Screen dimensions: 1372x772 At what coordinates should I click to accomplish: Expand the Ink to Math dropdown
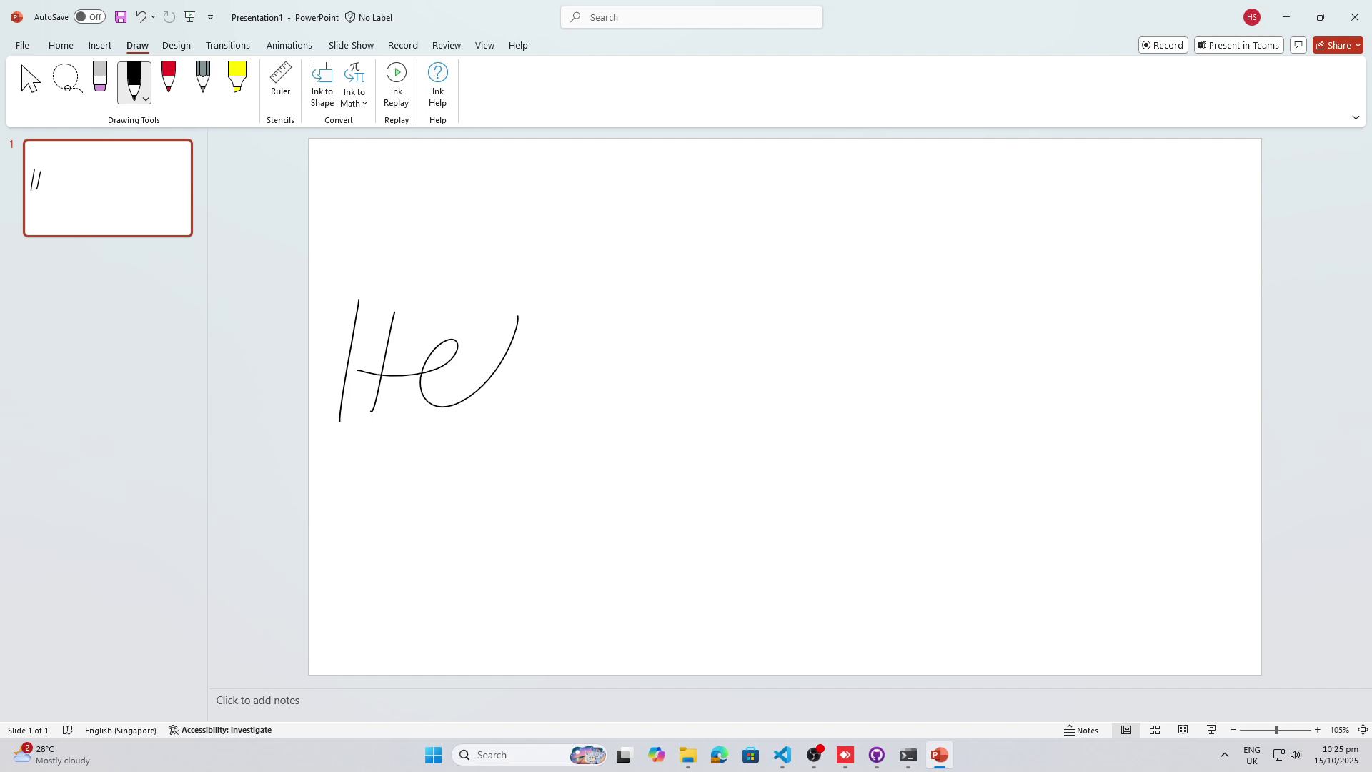364,104
